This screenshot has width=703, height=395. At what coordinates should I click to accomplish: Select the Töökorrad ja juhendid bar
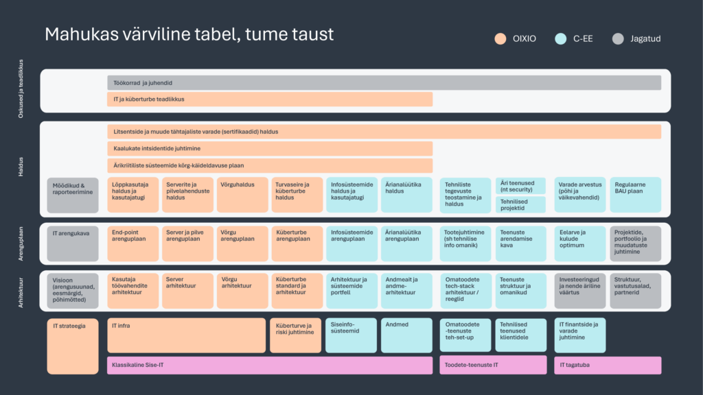(x=384, y=83)
